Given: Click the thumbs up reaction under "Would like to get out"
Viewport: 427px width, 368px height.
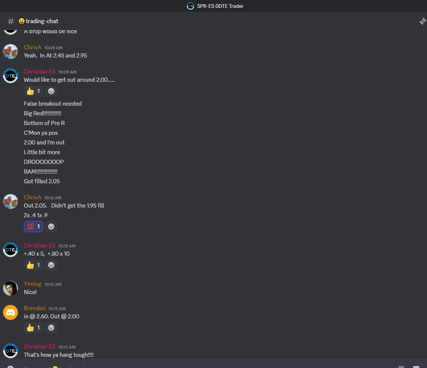Looking at the screenshot, I should 34,91.
